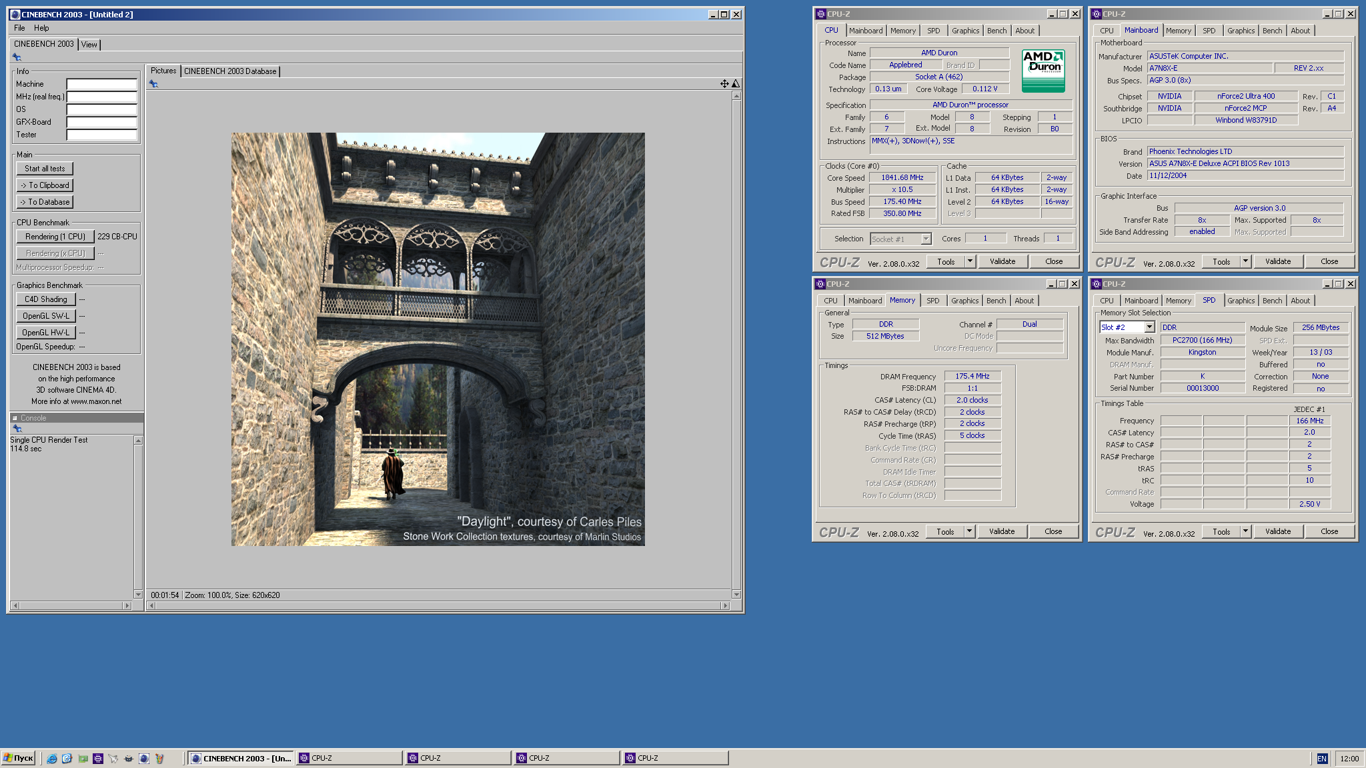Click into the OS input field

click(x=102, y=109)
